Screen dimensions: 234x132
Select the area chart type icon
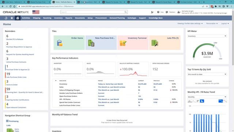(190, 101)
